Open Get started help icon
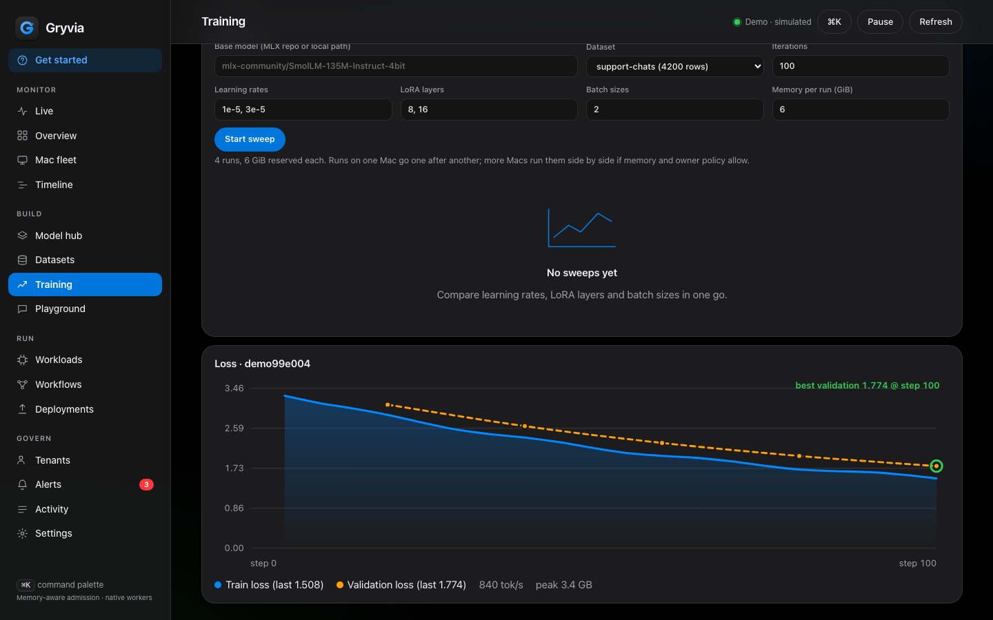 tap(22, 60)
